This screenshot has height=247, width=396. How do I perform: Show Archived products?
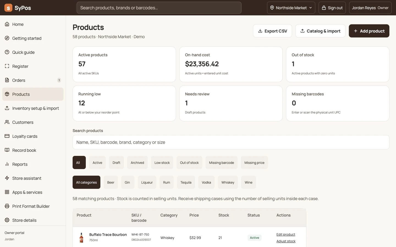pos(137,162)
